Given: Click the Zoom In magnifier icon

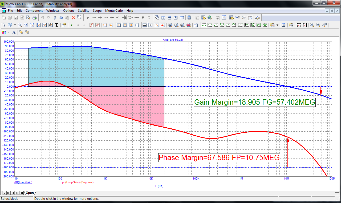Looking at the screenshot, I should click(312, 25).
